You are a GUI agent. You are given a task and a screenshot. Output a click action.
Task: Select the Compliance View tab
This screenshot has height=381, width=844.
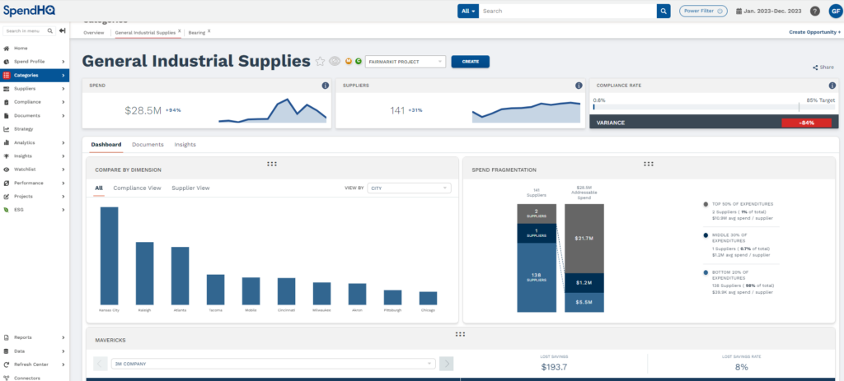[137, 188]
